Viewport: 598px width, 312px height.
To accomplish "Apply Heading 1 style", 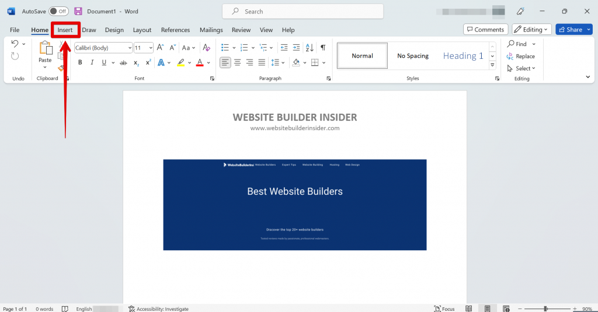I will point(463,56).
